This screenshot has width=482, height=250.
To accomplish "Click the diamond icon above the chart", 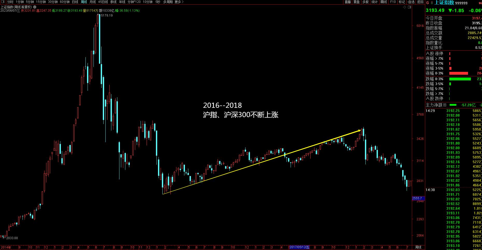I will (x=405, y=7).
